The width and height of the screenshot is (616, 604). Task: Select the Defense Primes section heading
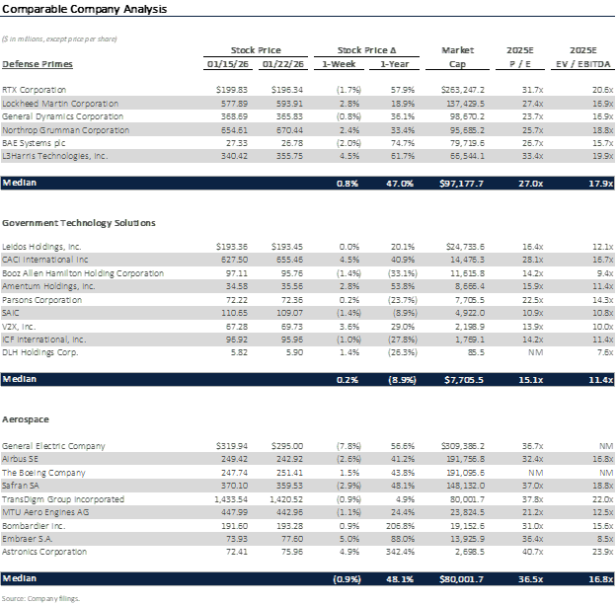point(37,64)
